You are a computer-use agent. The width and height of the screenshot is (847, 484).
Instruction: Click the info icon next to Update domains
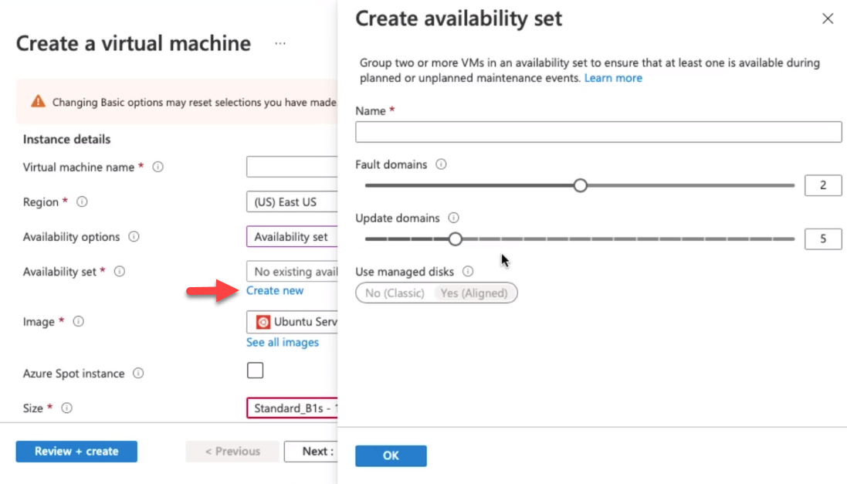452,218
